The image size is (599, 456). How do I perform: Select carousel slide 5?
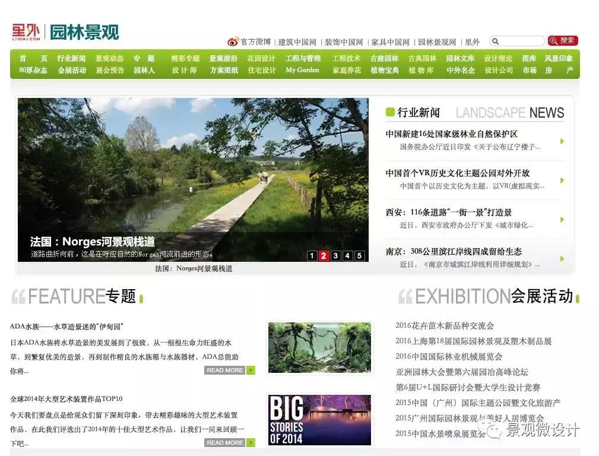point(359,255)
